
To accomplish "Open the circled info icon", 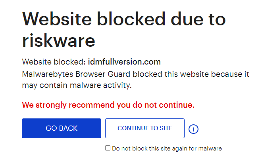I will tap(193, 129).
